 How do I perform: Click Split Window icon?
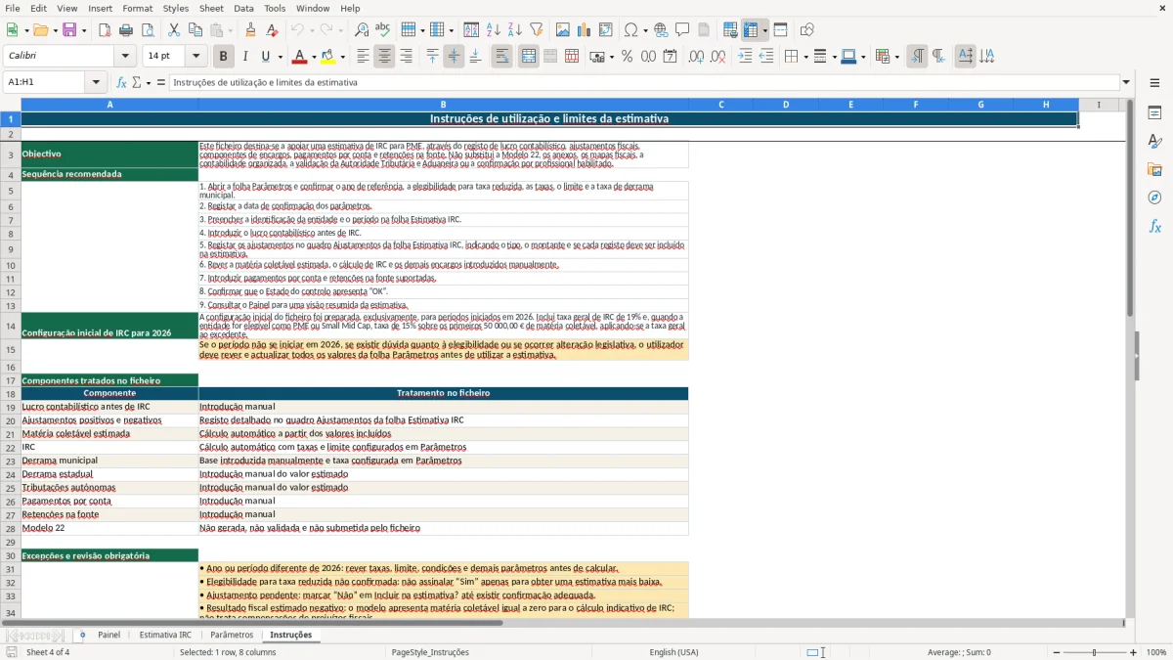(781, 30)
